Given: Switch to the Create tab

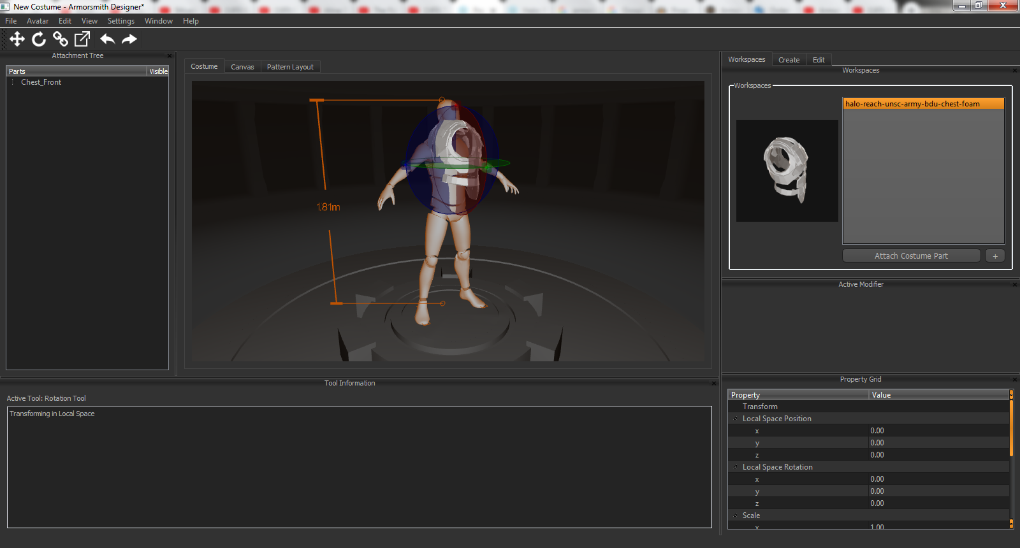Looking at the screenshot, I should pos(789,60).
